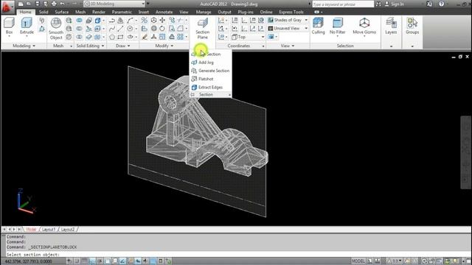Click the Section Plane tool
The image size is (472, 265).
(203, 29)
